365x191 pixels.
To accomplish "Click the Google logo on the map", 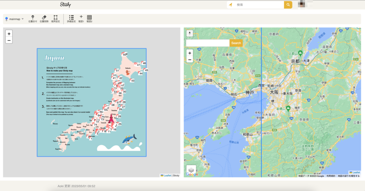I will (192, 174).
